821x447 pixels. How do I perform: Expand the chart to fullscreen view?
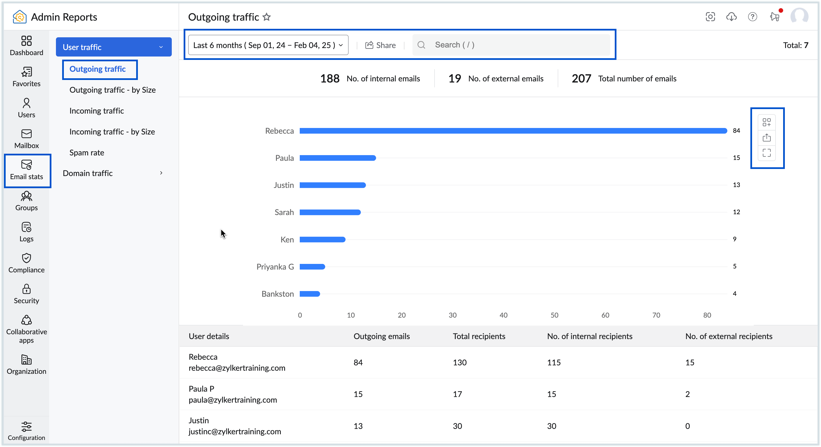(x=767, y=153)
